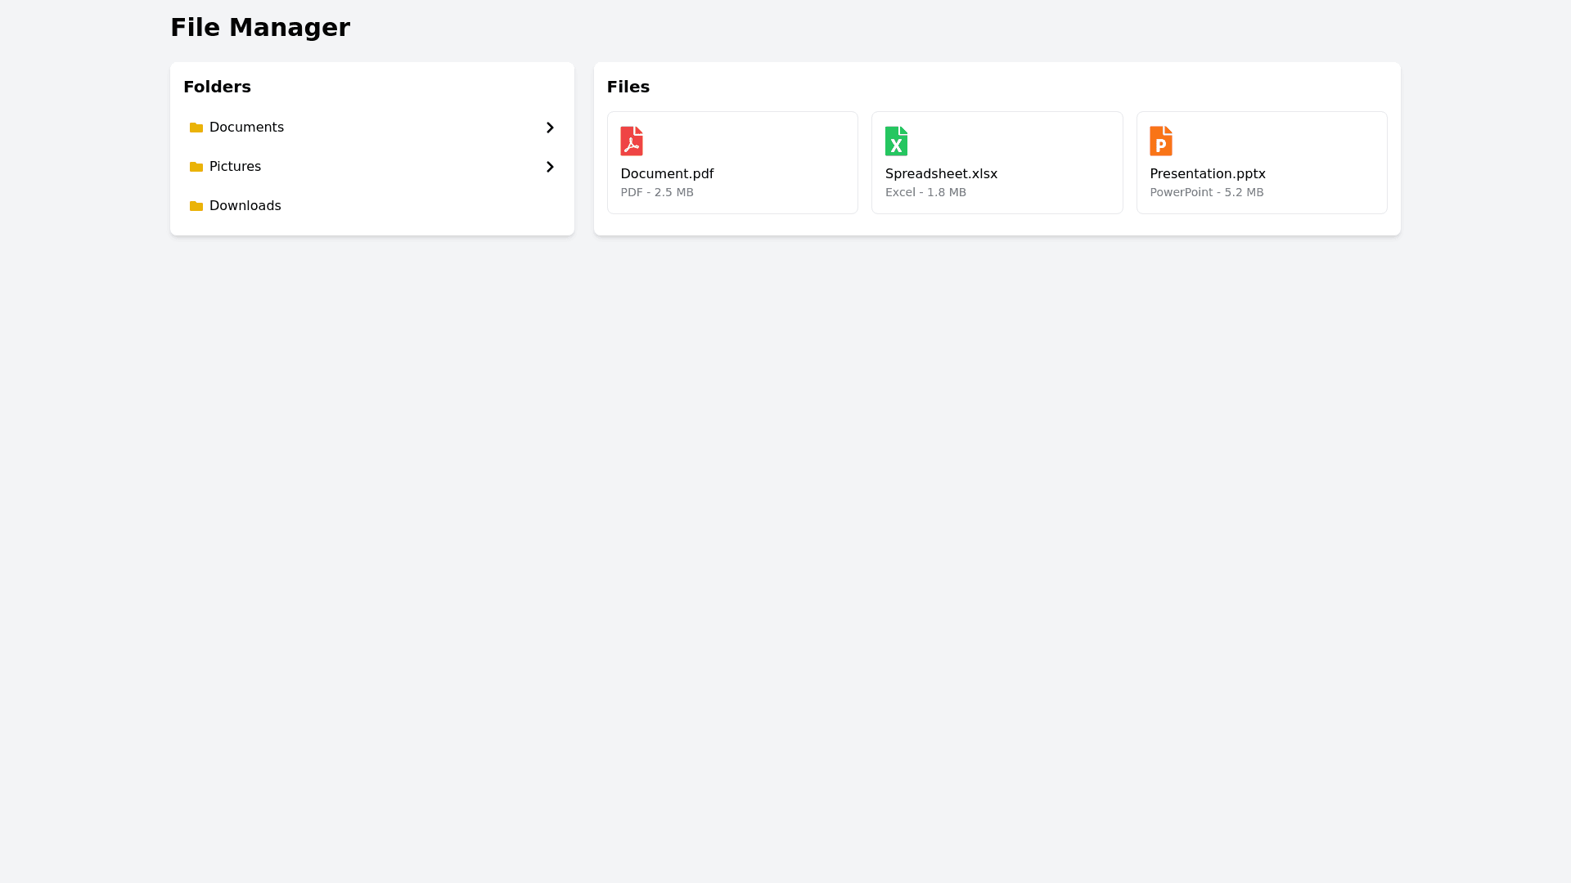Viewport: 1571px width, 883px height.
Task: Click the red PDF file icon
Action: [631, 141]
